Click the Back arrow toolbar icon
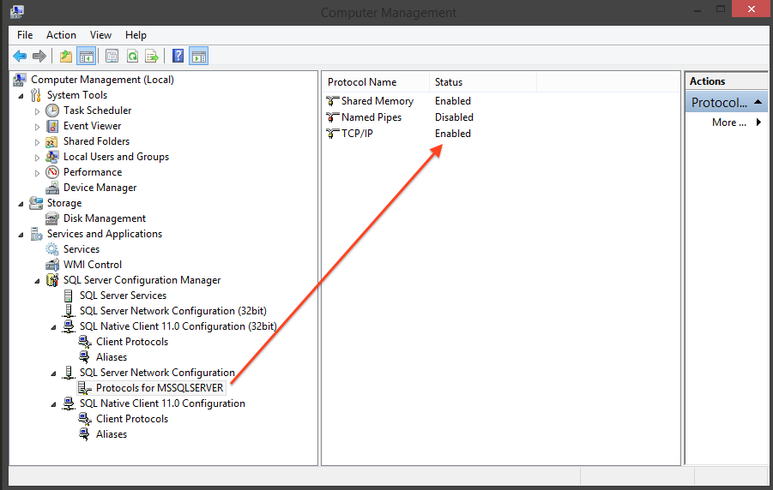This screenshot has width=773, height=490. coord(20,57)
